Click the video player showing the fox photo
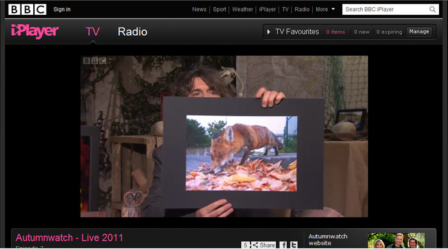Image resolution: width=448 pixels, height=250 pixels. [x=224, y=136]
